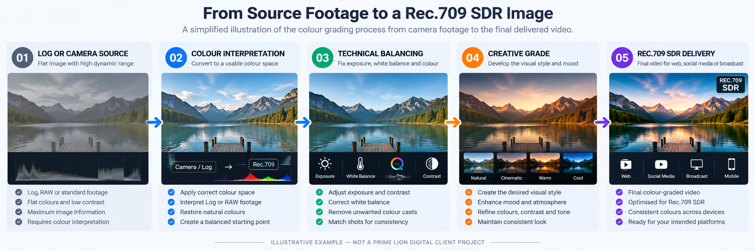Click the text "Interpret Log or RAW footage"
The width and height of the screenshot is (755, 251).
pyautogui.click(x=221, y=202)
